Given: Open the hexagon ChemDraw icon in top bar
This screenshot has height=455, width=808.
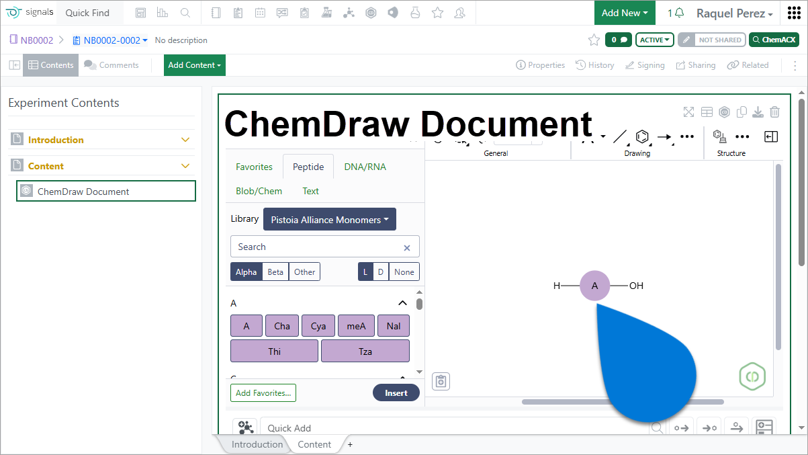Looking at the screenshot, I should (371, 13).
